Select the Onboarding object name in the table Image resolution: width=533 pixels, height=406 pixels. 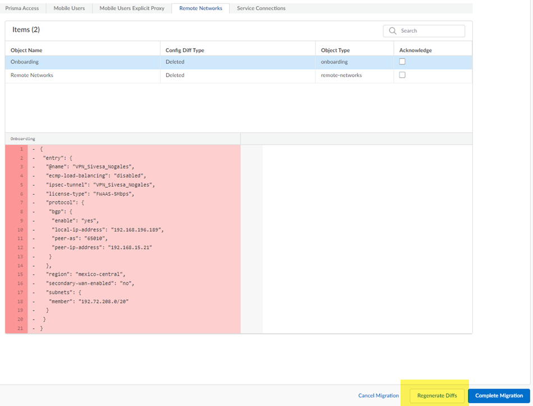point(25,62)
